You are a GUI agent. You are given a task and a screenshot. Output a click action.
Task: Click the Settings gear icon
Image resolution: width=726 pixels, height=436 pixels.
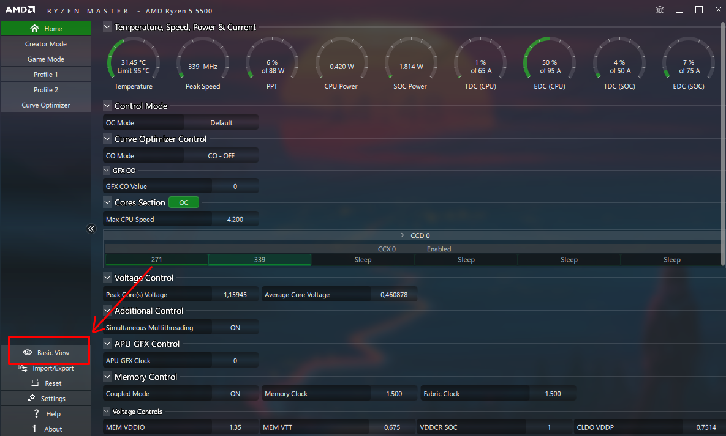pos(31,398)
